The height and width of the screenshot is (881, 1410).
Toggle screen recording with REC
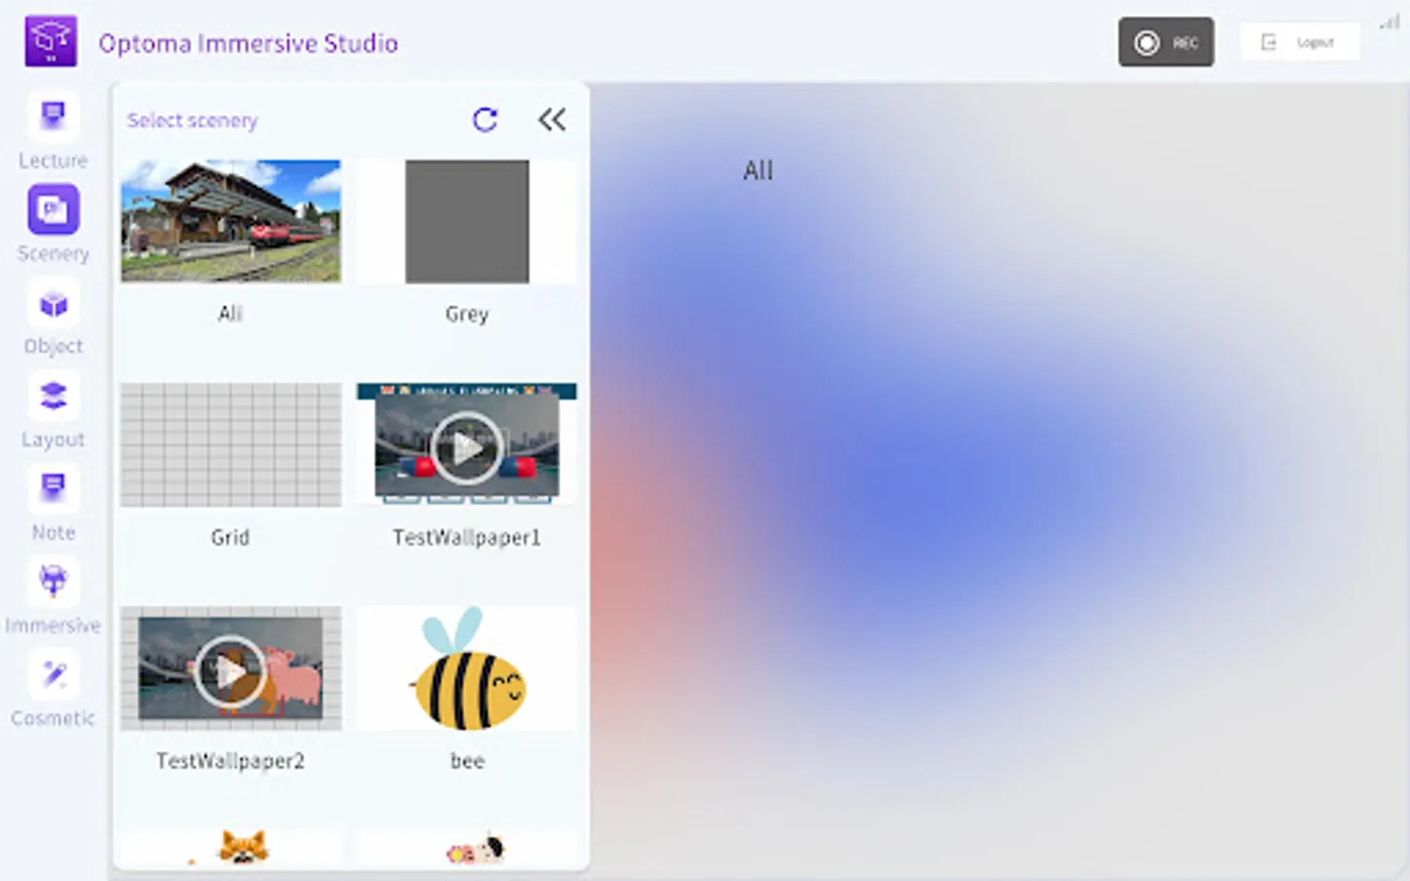(1166, 42)
